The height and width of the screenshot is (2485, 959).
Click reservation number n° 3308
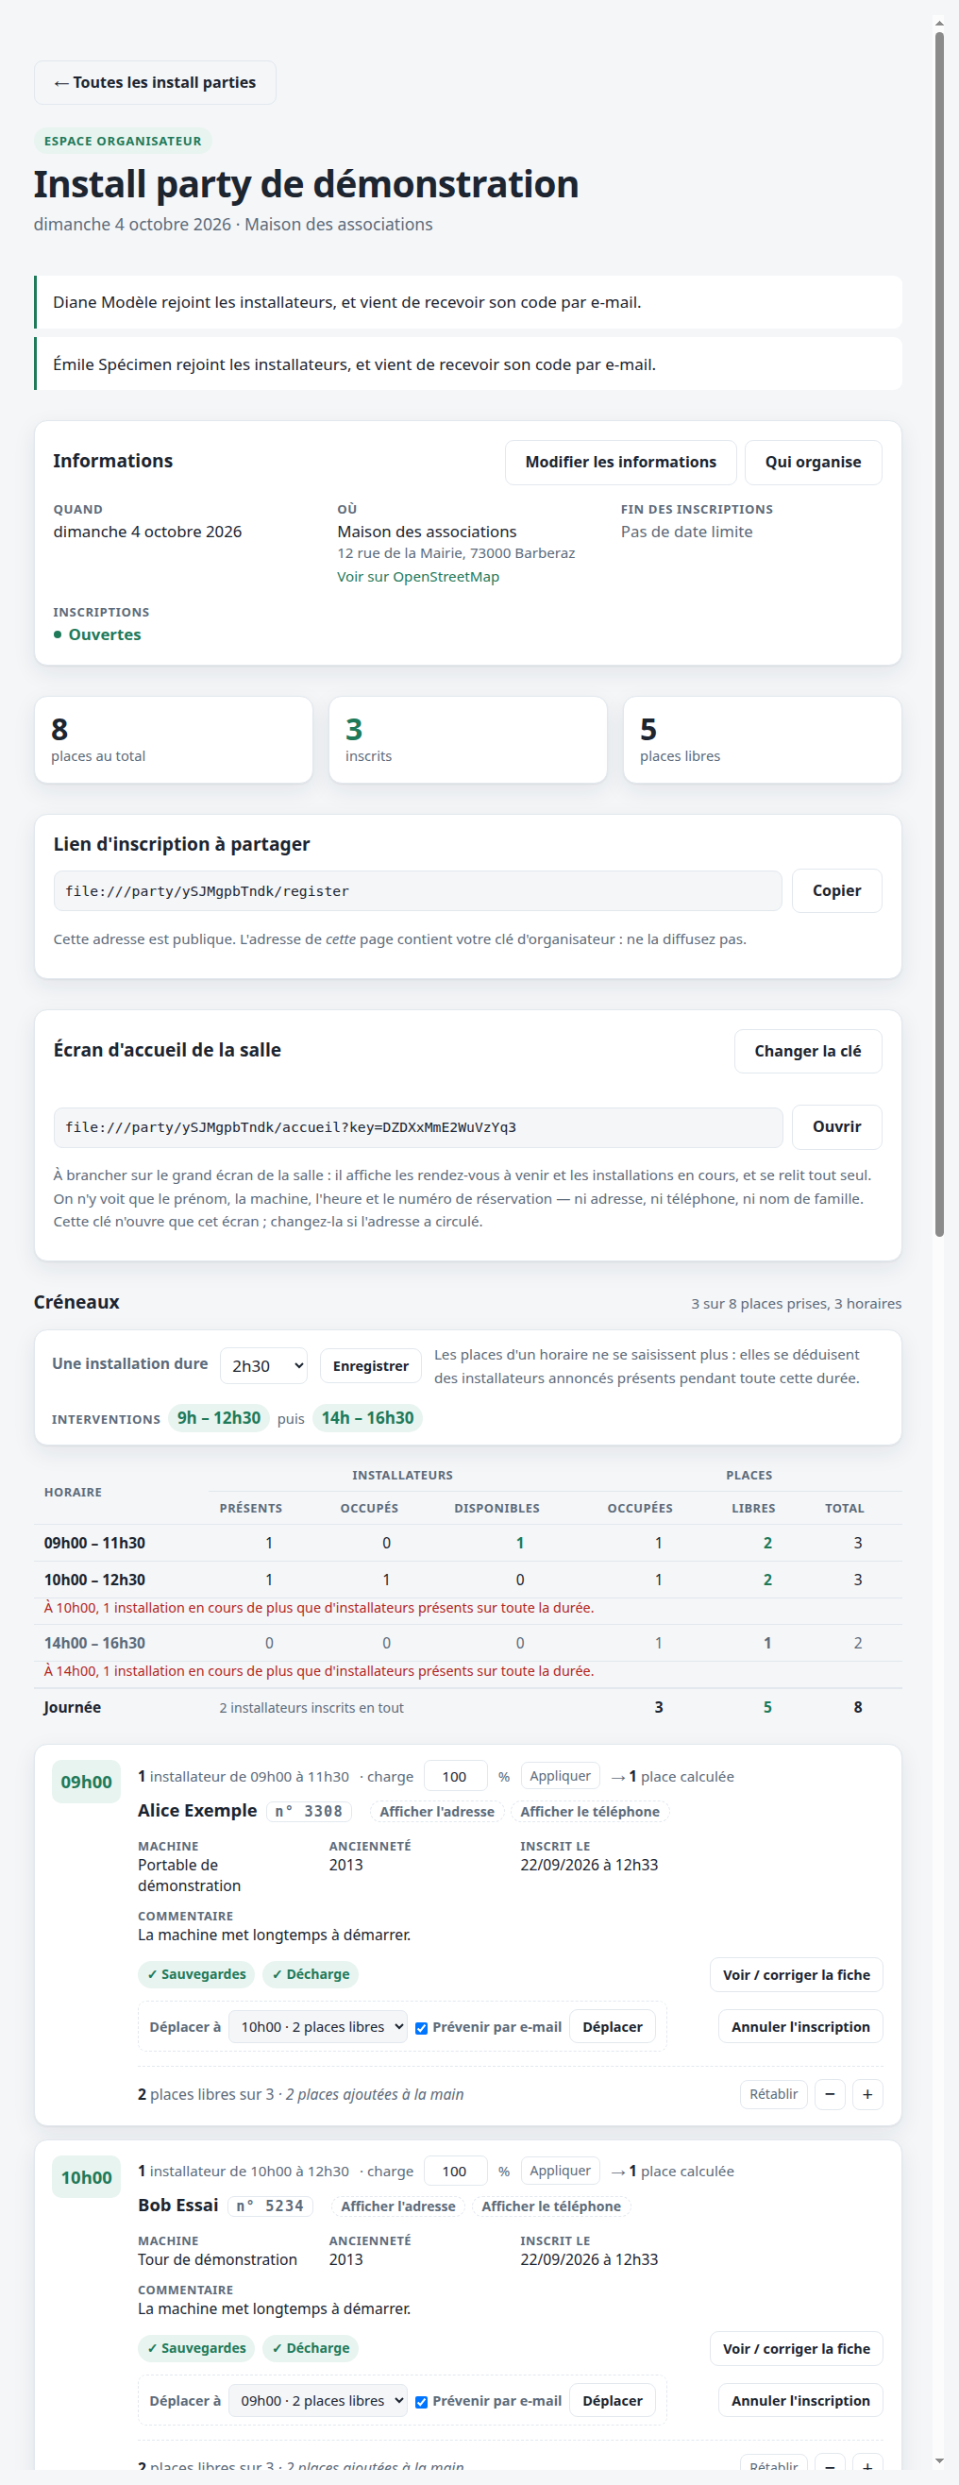click(309, 1812)
